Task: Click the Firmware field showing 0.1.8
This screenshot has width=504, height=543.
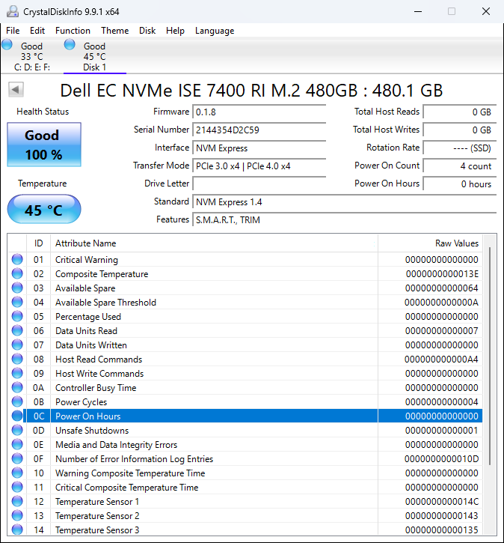Action: (x=259, y=112)
